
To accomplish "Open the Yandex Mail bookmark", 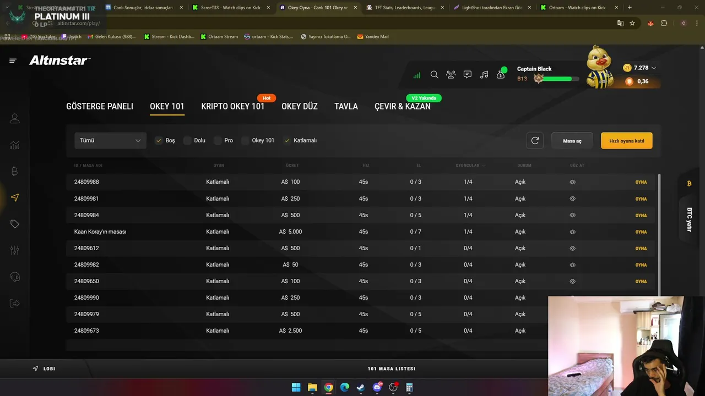I will [373, 36].
